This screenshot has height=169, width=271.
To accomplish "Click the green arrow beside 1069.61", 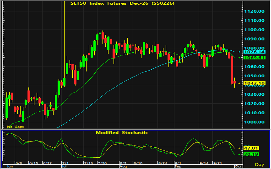I will (x=239, y=58).
